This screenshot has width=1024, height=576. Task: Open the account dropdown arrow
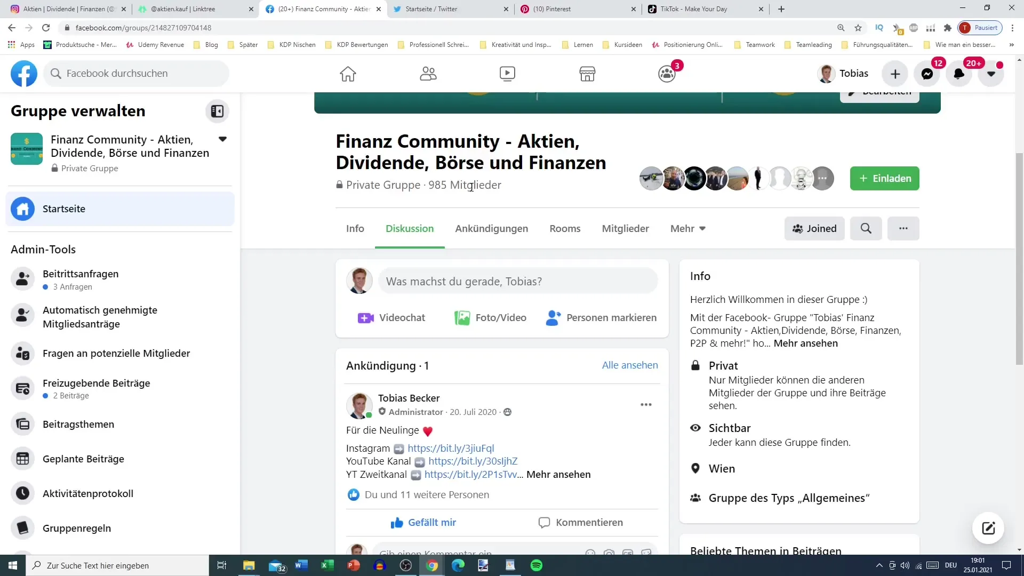991,74
